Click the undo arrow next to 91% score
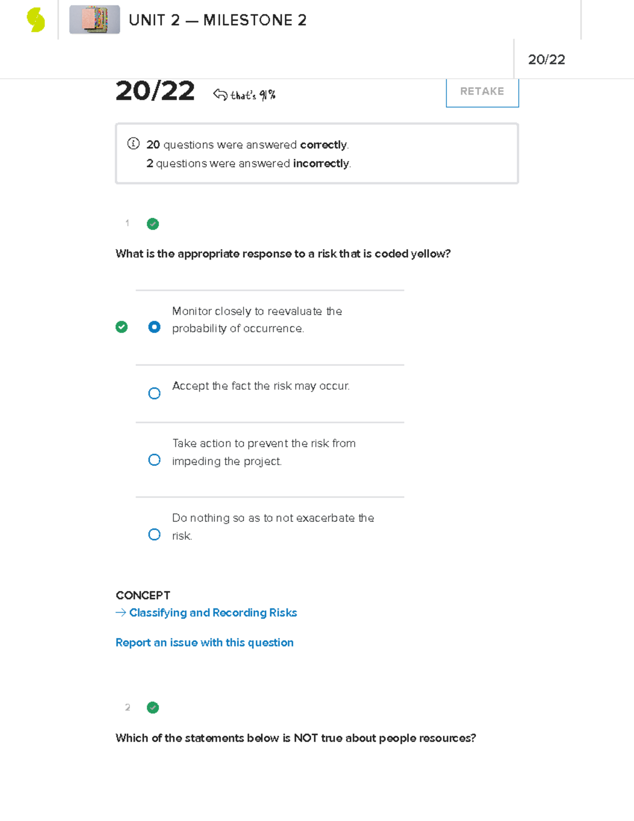This screenshot has width=634, height=821. point(220,93)
